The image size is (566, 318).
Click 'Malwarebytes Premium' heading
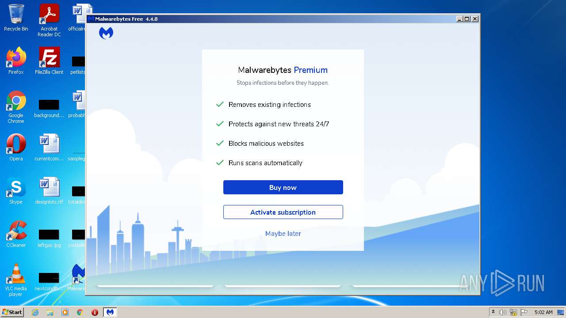tap(283, 70)
